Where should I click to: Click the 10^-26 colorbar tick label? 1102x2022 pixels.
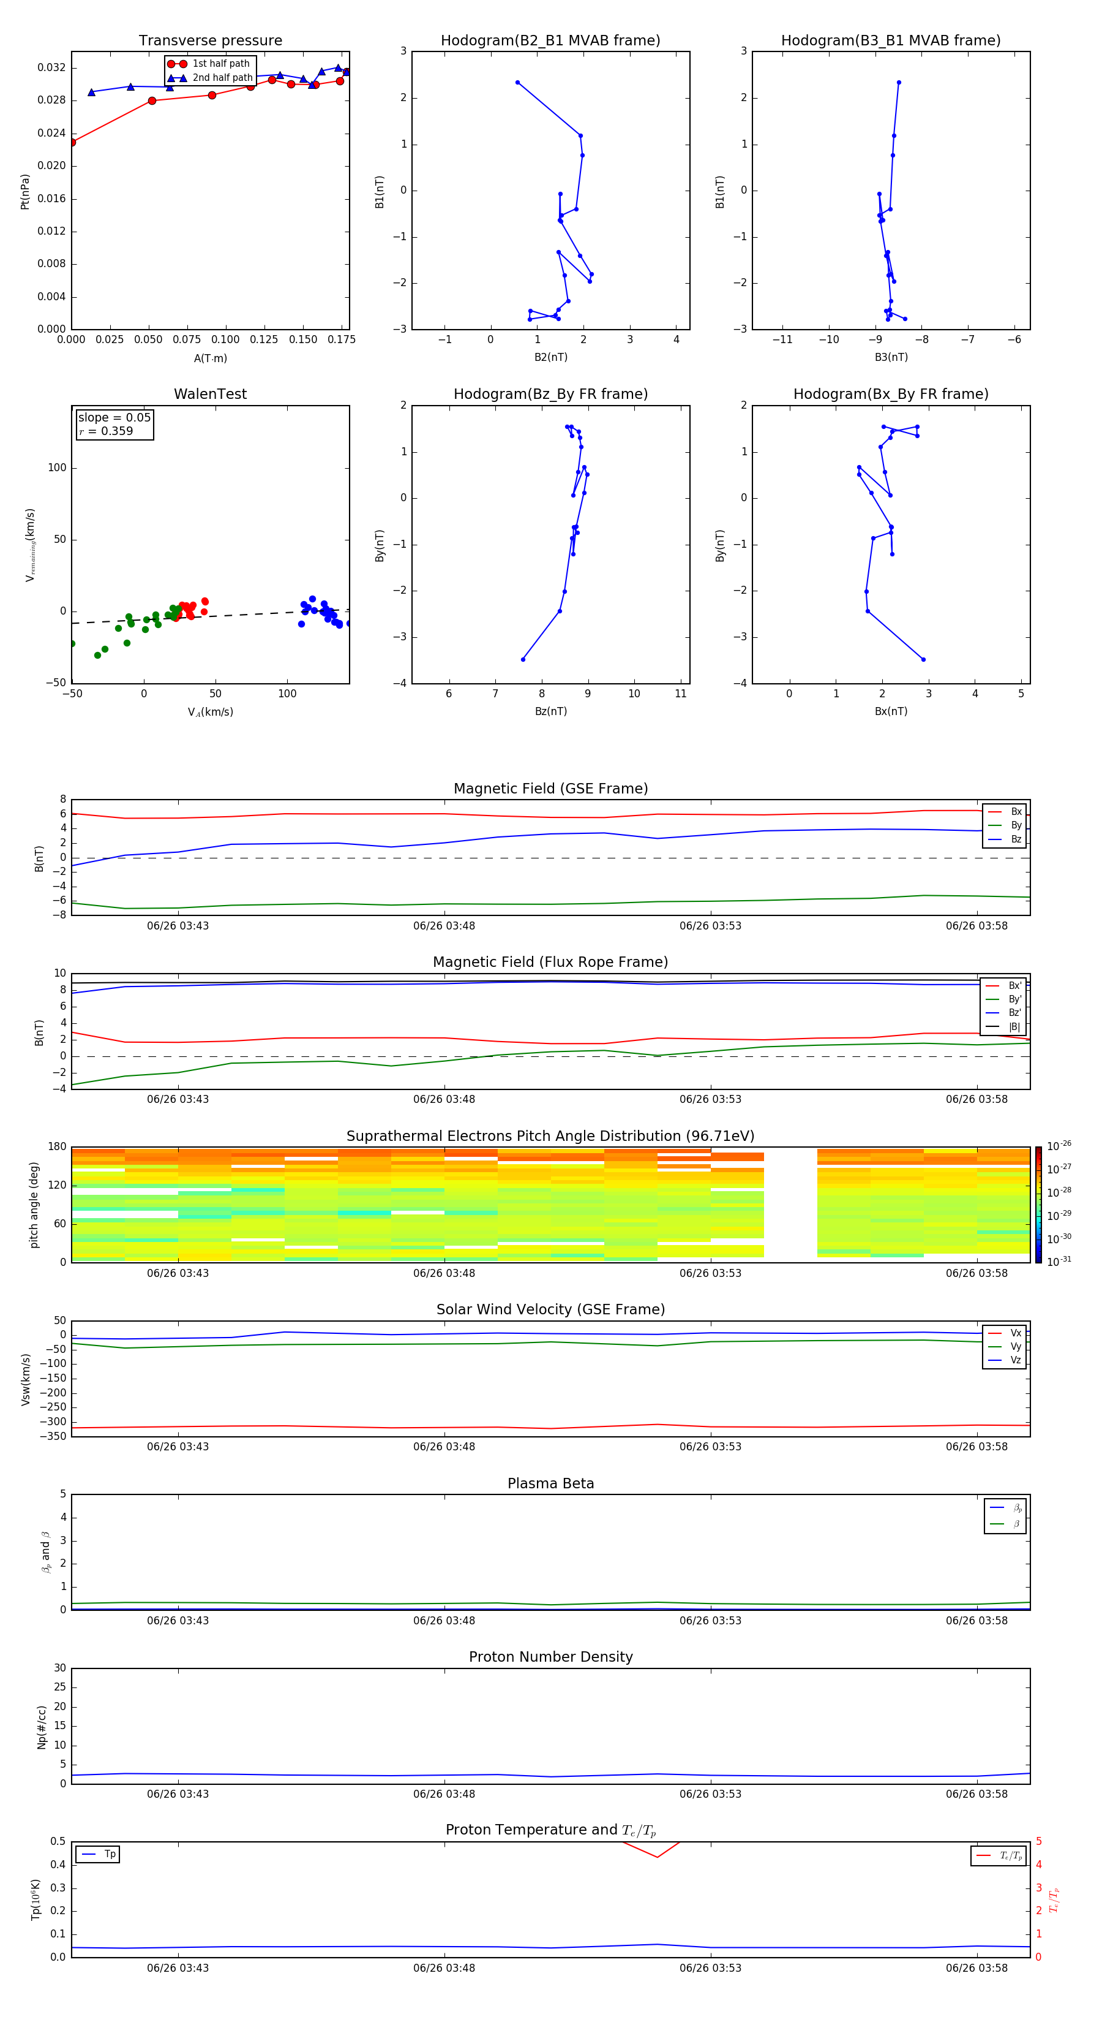pyautogui.click(x=1059, y=1146)
